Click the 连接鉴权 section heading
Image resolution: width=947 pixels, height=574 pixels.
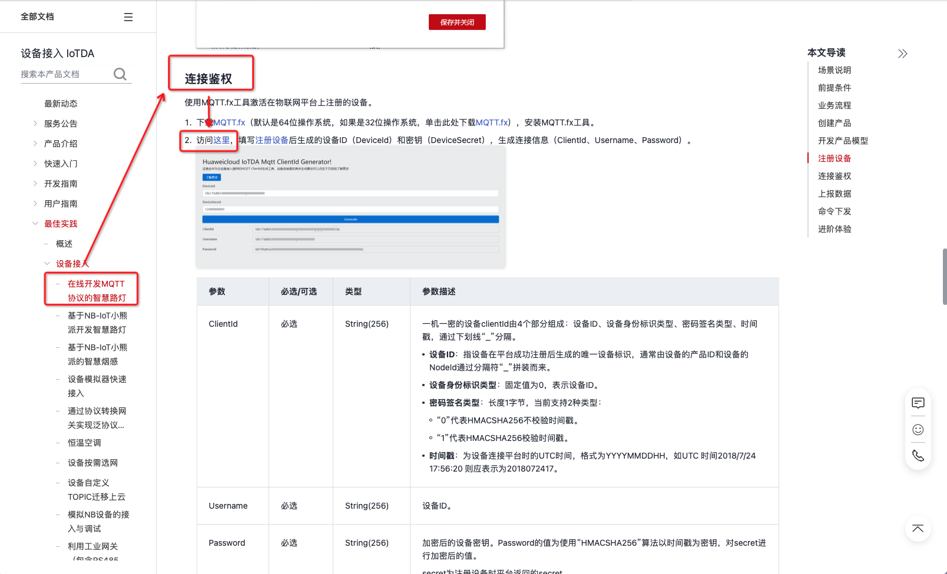(x=208, y=79)
